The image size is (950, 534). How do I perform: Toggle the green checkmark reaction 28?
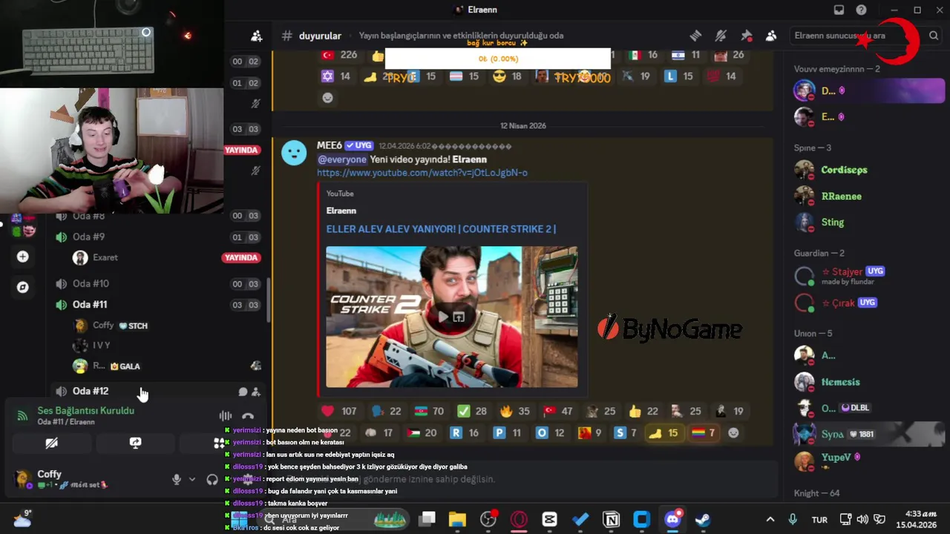click(x=471, y=411)
